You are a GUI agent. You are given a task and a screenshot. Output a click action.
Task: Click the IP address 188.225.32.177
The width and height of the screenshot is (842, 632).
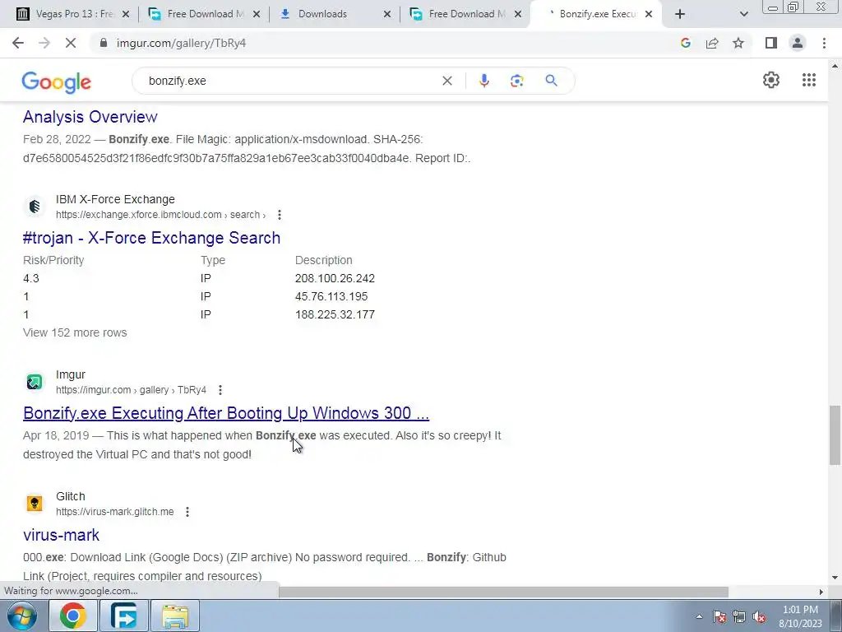coord(335,314)
